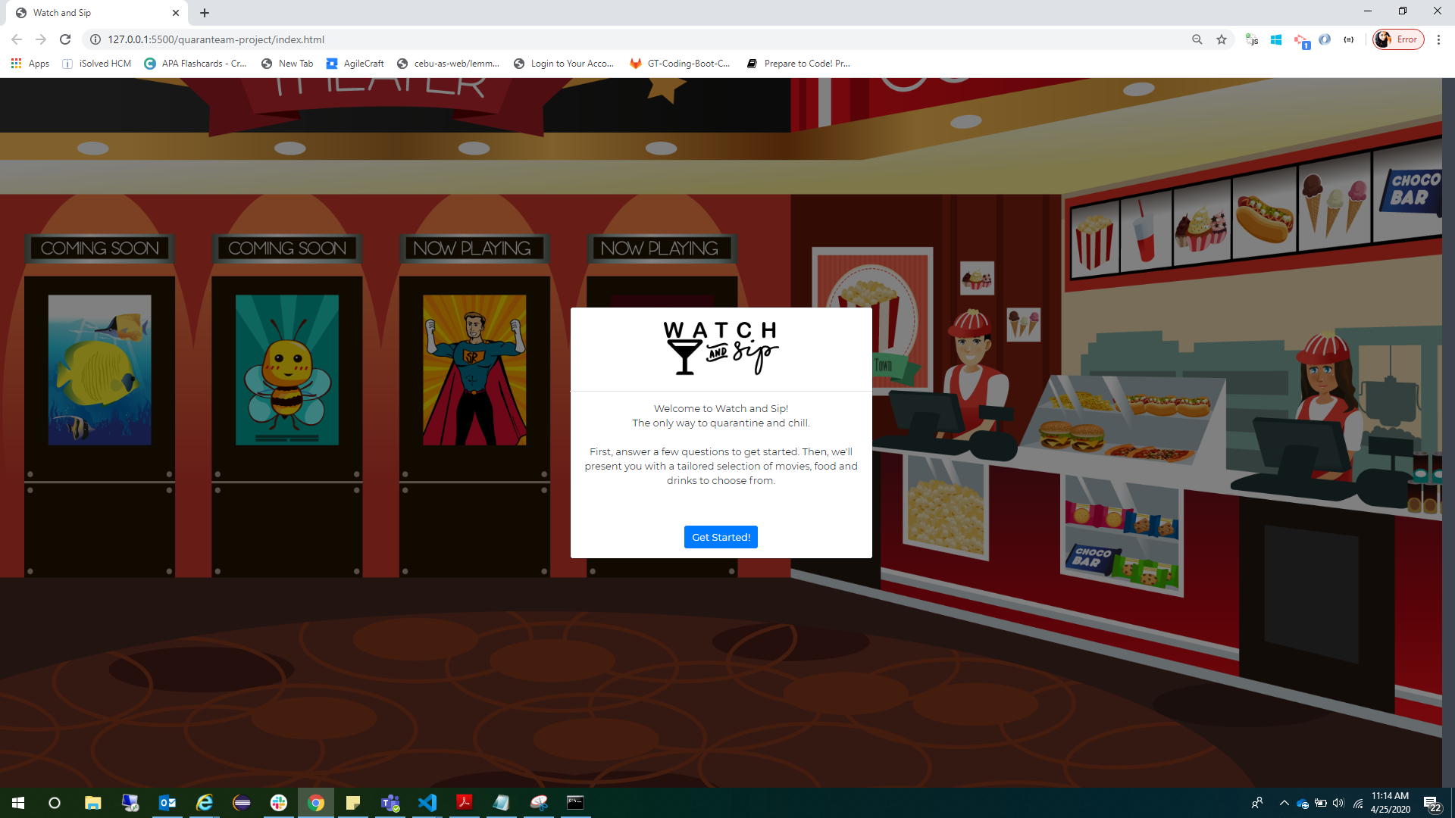Image resolution: width=1455 pixels, height=818 pixels.
Task: Click the starring bookmark icon in toolbar
Action: point(1221,39)
